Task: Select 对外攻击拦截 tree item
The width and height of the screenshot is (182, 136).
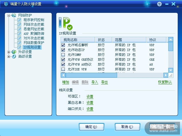Action: point(34,38)
